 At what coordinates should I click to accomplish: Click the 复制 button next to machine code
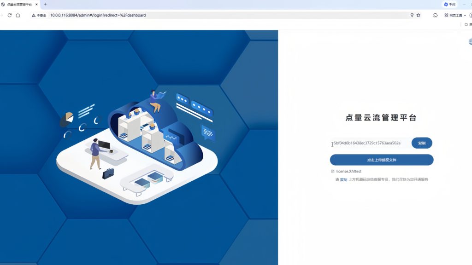(422, 143)
